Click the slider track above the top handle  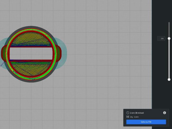pos(169,30)
